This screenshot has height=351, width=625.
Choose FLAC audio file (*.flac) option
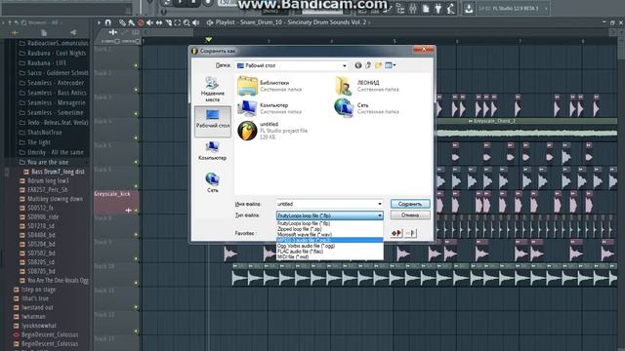click(330, 252)
